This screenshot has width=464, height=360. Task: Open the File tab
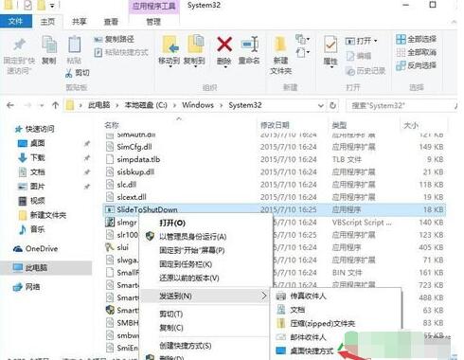(x=16, y=22)
